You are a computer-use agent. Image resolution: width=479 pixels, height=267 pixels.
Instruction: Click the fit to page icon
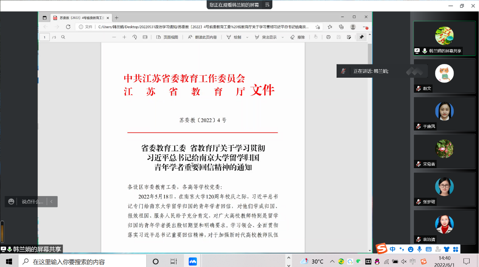click(145, 37)
